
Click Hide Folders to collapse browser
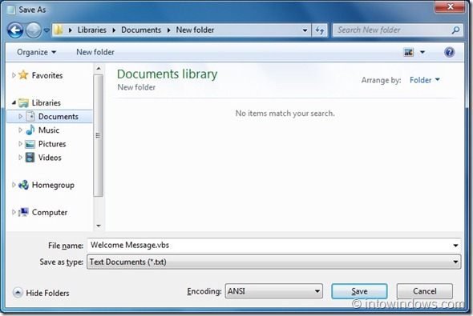pyautogui.click(x=47, y=293)
